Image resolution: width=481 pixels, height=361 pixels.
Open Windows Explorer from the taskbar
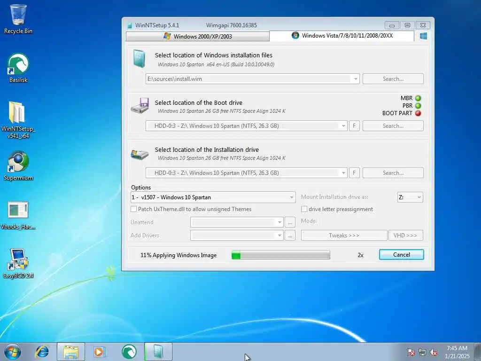71,352
